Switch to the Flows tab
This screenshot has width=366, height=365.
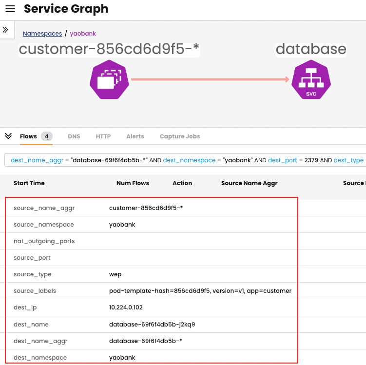coord(28,136)
